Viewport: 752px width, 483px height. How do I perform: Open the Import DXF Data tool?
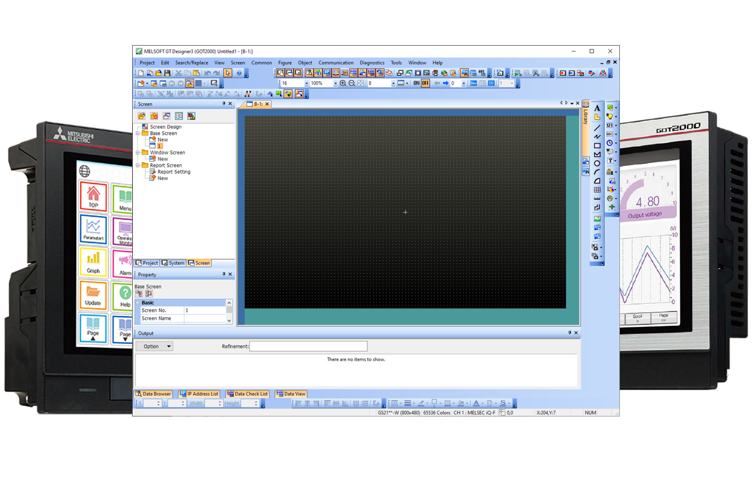click(597, 227)
